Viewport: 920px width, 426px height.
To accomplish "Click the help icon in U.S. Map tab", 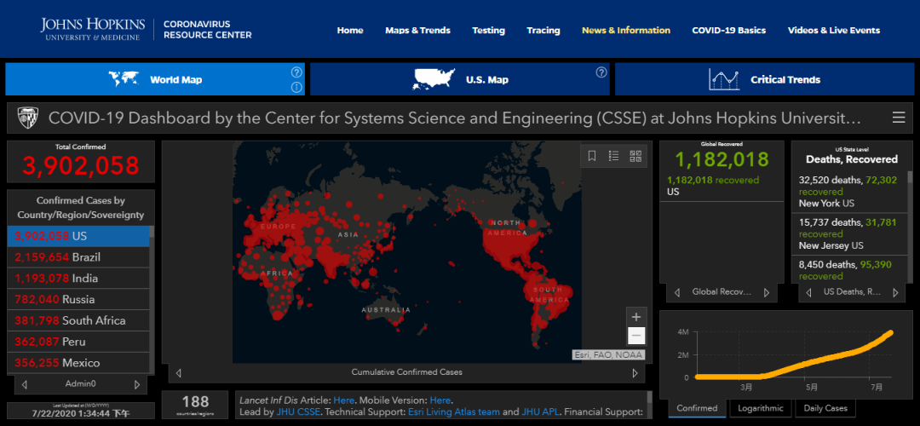I will coord(601,72).
